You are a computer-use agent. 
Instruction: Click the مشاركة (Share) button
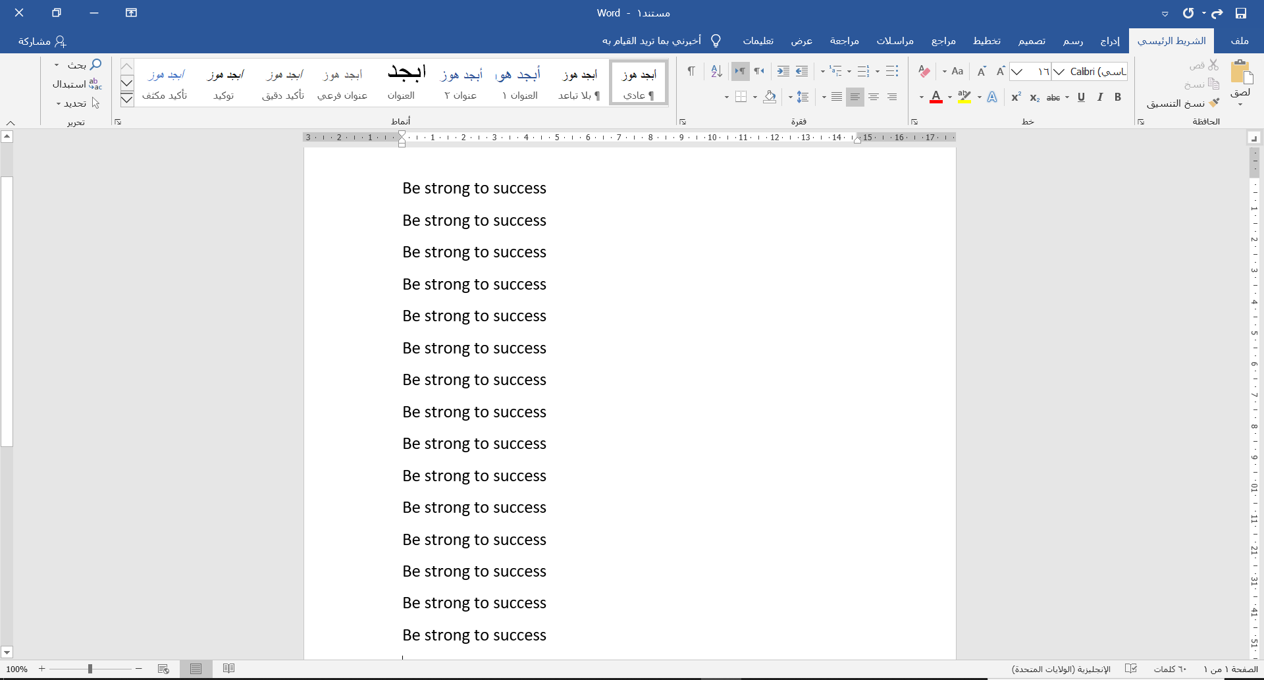[42, 41]
